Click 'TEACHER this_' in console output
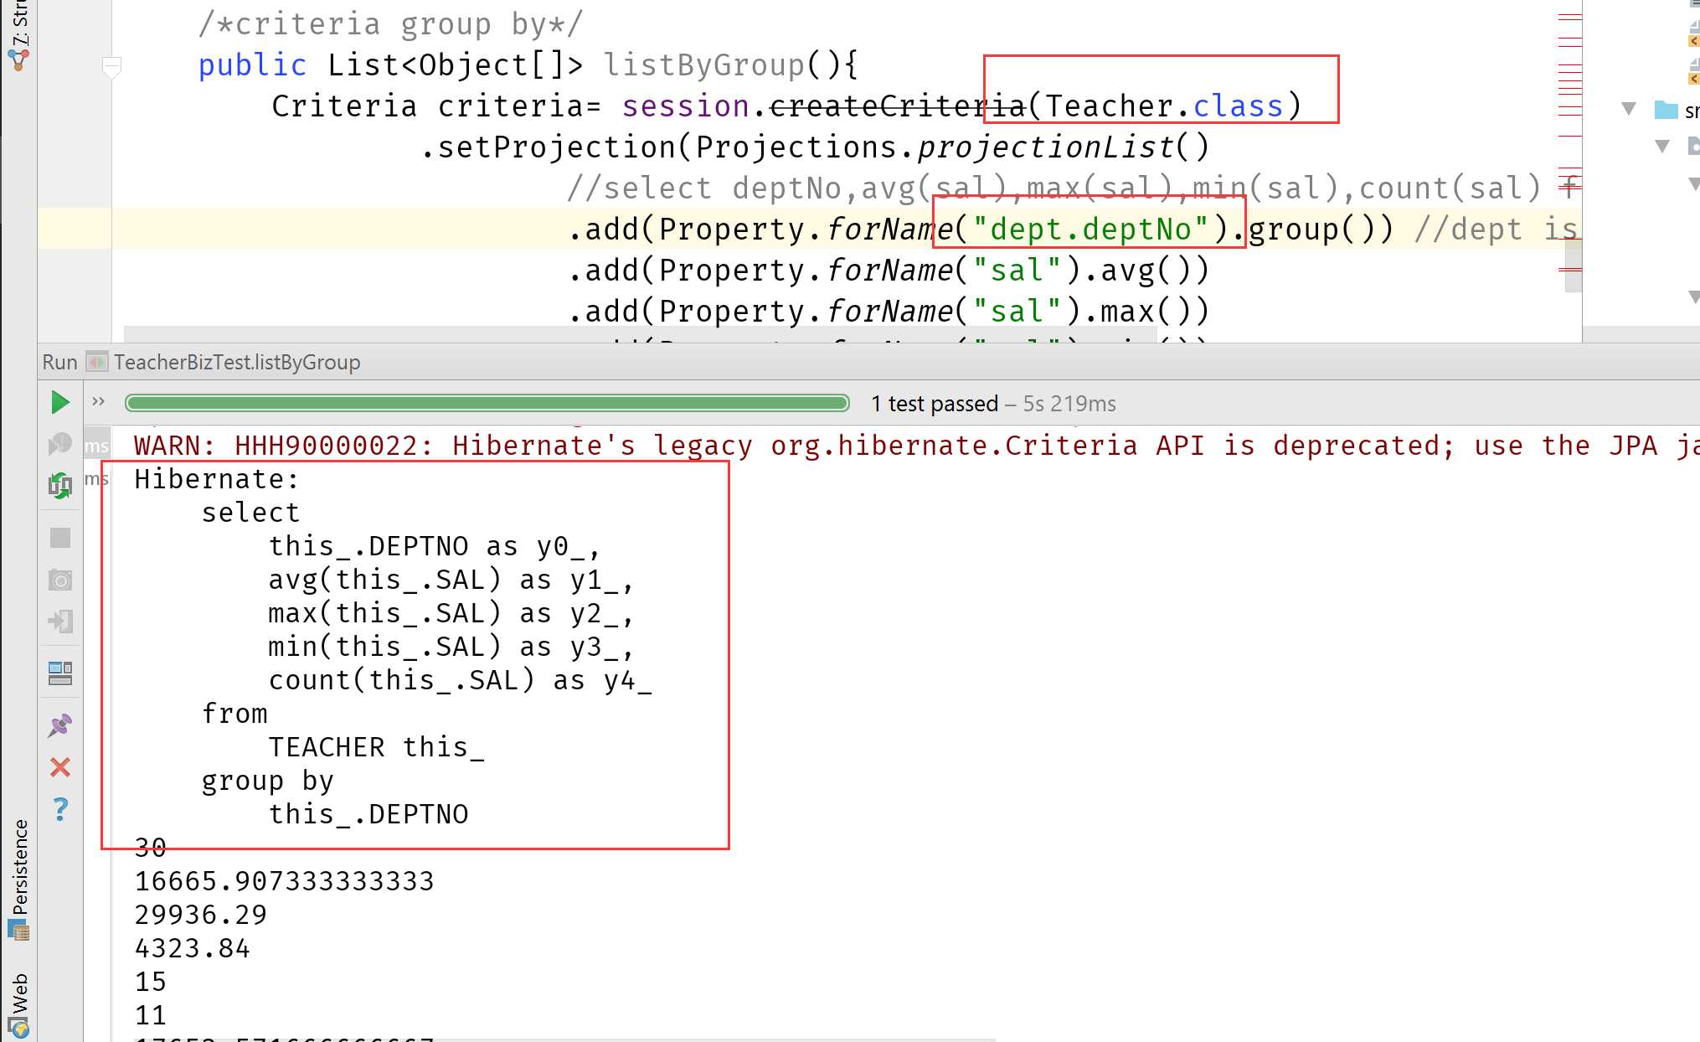Screen dimensions: 1700x1042 (376, 746)
